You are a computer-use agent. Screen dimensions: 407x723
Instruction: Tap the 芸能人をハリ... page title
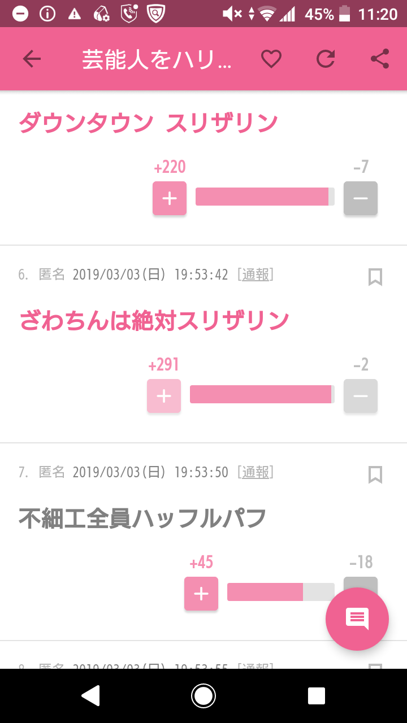coord(157,59)
